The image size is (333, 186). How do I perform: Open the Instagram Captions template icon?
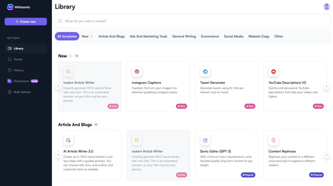137,72
